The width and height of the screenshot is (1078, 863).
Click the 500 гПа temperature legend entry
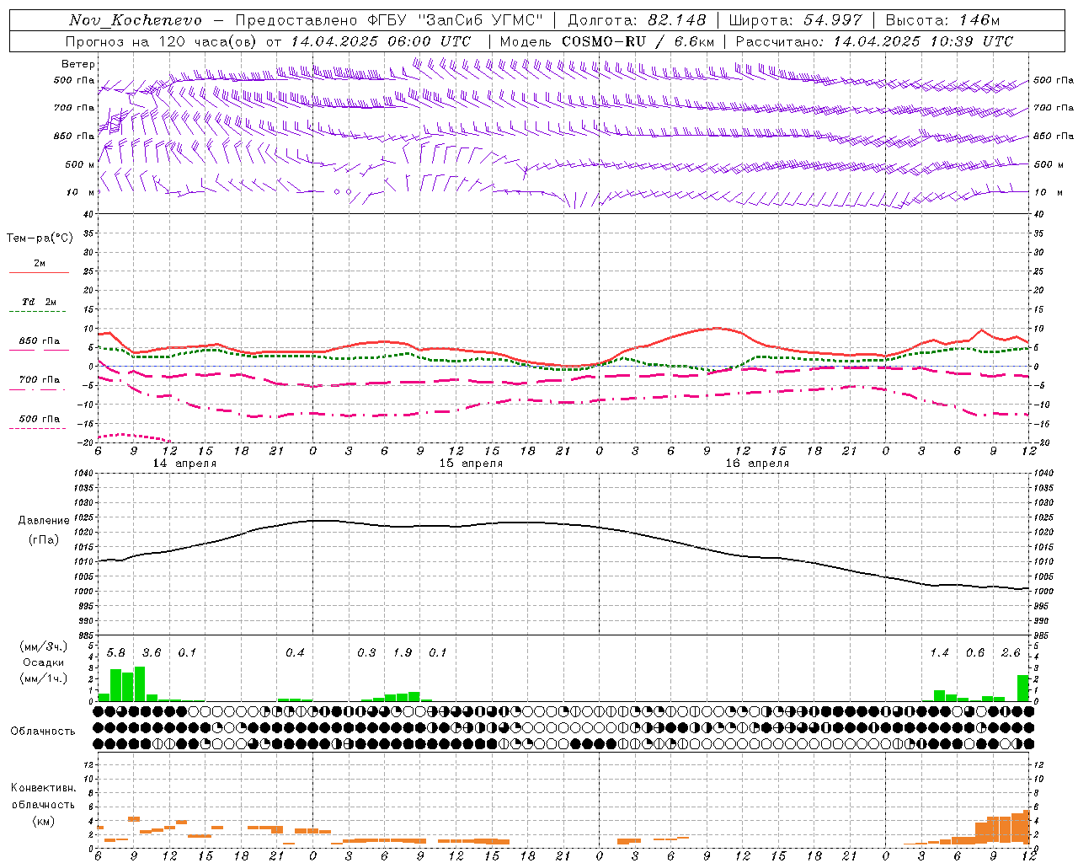tap(39, 419)
